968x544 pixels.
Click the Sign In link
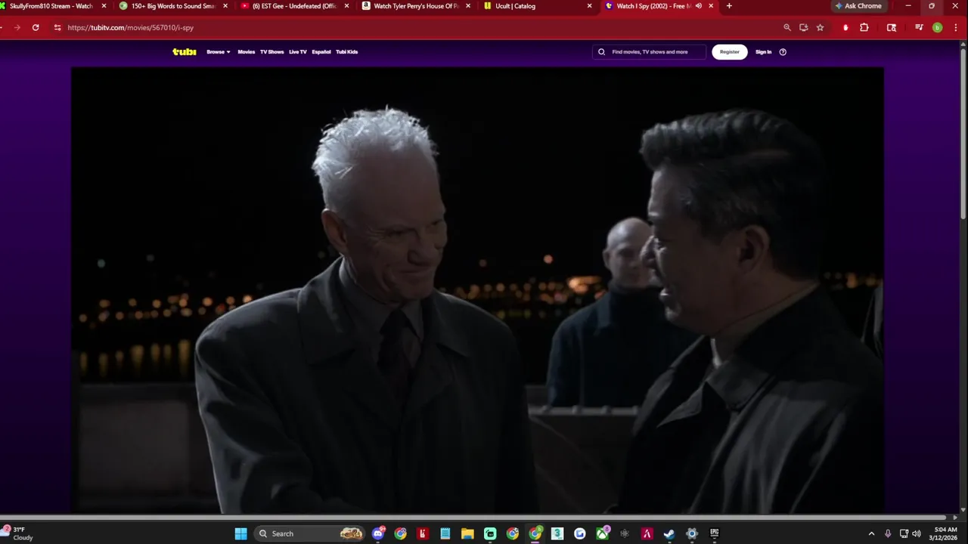coord(764,52)
